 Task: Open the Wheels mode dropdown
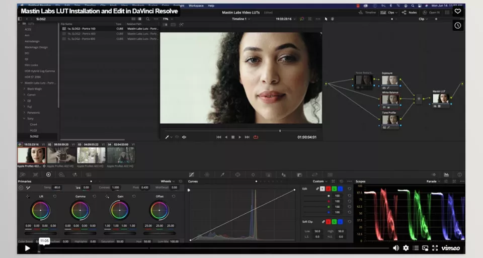(x=168, y=182)
